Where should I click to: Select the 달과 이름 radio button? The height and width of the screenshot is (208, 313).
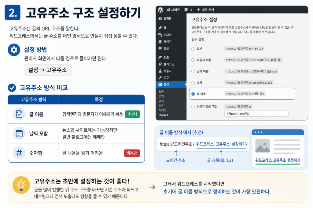tap(193, 71)
